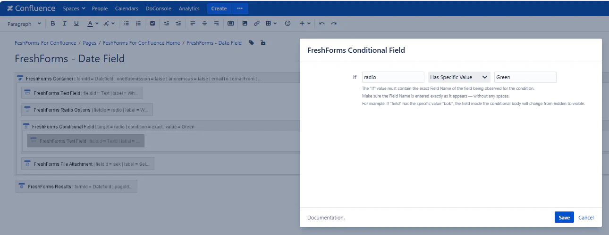This screenshot has width=609, height=235.
Task: Undo the last edit
Action: (x=322, y=24)
